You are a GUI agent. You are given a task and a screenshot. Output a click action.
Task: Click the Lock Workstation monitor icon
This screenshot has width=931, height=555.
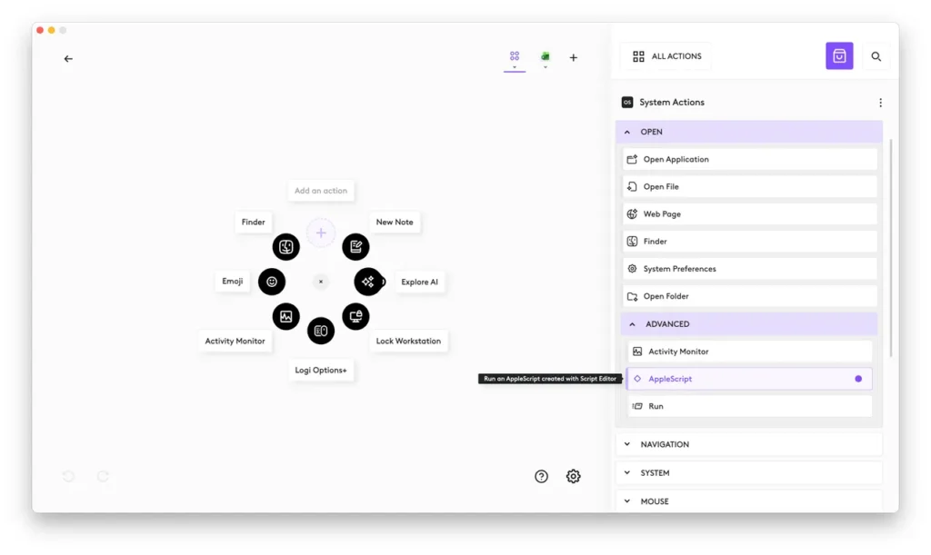coord(355,316)
